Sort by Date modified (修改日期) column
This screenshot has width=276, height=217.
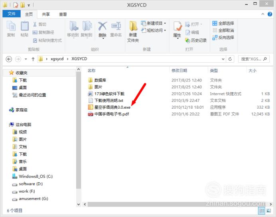(x=179, y=71)
